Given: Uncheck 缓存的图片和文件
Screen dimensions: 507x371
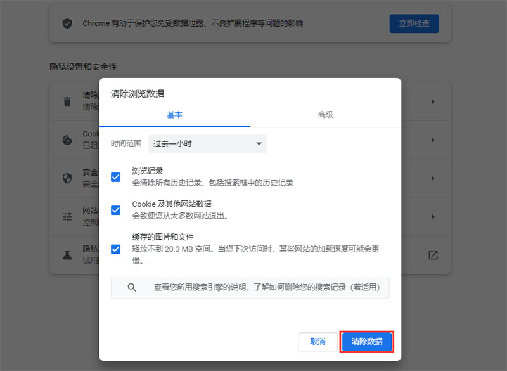Looking at the screenshot, I should pyautogui.click(x=115, y=250).
